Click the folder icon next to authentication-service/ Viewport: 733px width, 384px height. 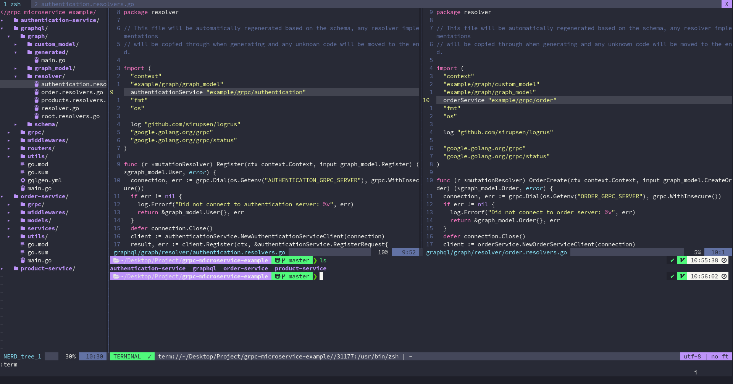click(x=16, y=20)
